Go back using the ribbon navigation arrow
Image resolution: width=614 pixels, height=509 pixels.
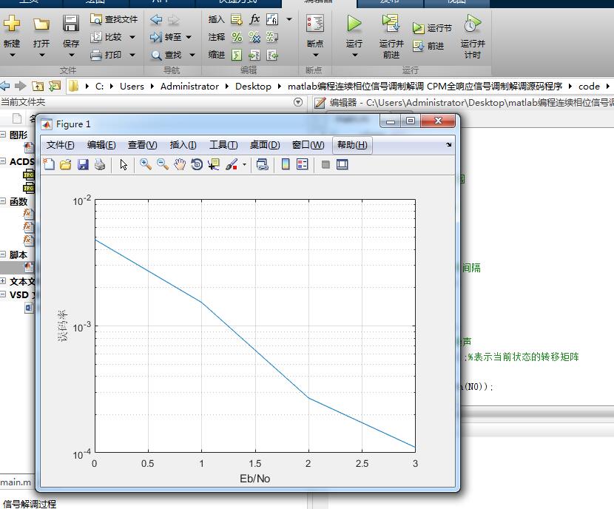(x=156, y=19)
